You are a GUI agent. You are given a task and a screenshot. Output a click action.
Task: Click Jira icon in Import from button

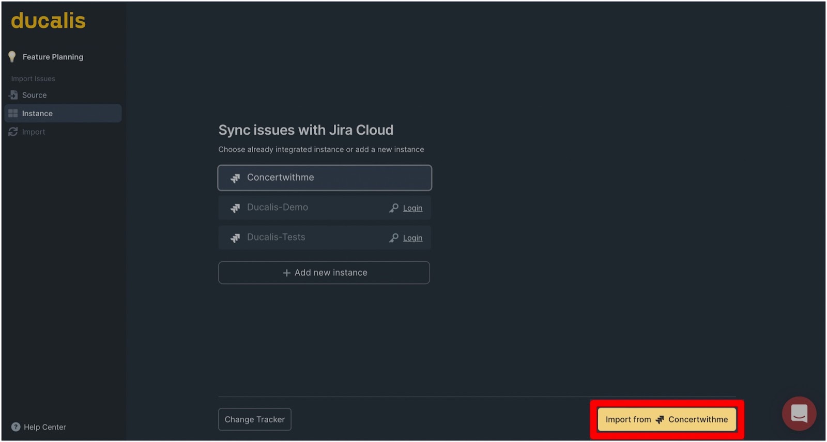pyautogui.click(x=660, y=420)
